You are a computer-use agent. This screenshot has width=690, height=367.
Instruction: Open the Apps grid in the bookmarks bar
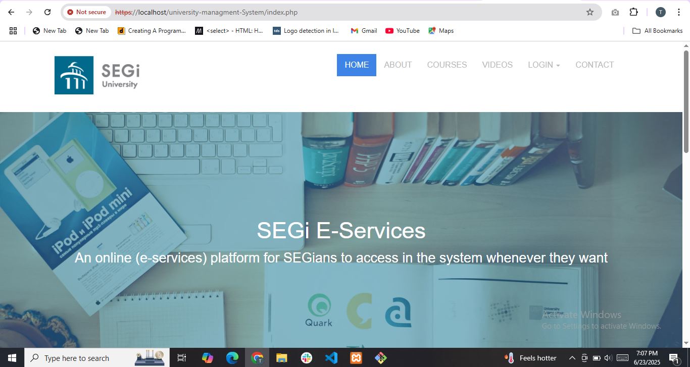pyautogui.click(x=13, y=31)
